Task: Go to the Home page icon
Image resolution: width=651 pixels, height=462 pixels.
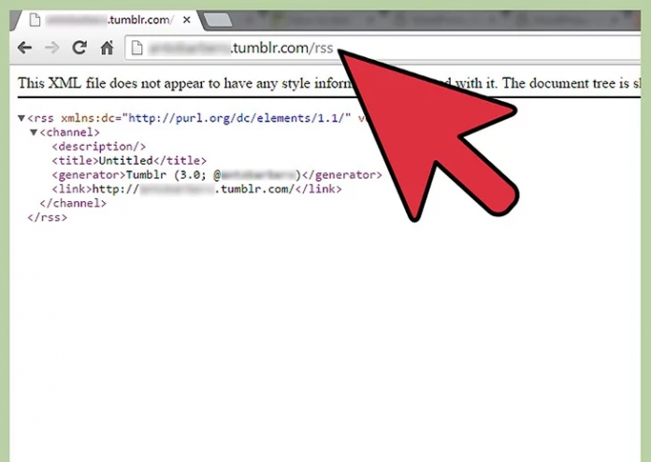Action: pos(107,48)
